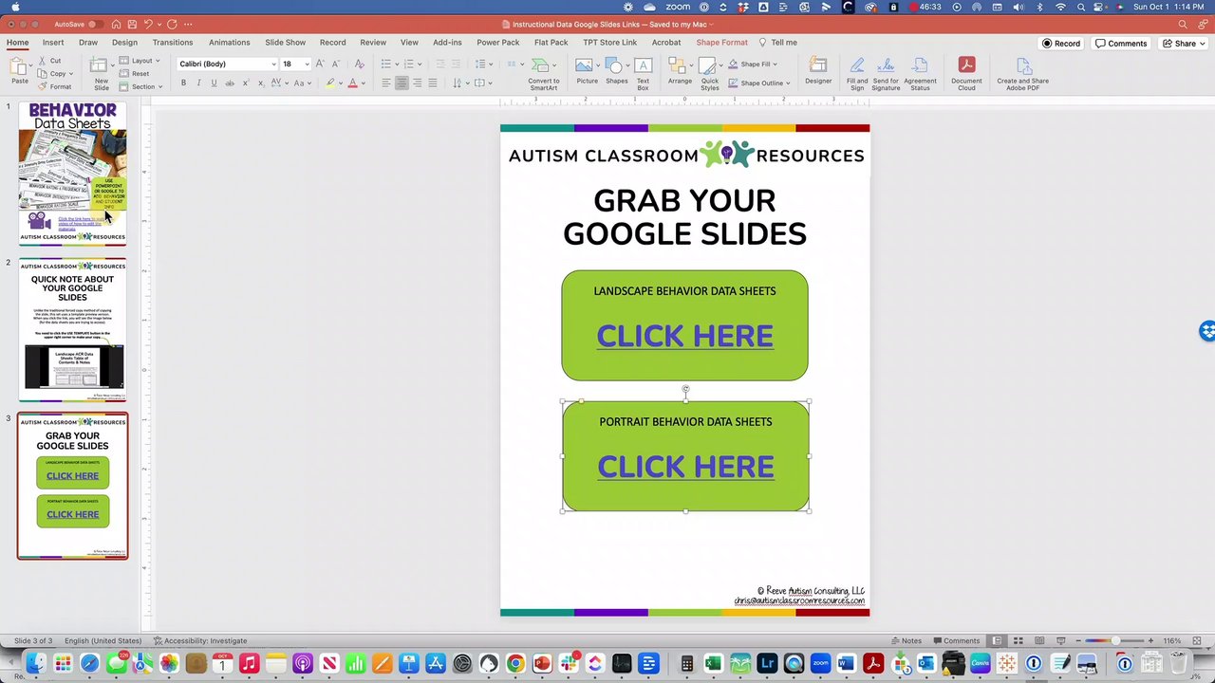Switch to Slide Sorter view
Viewport: 1215px width, 683px height.
click(x=1017, y=641)
